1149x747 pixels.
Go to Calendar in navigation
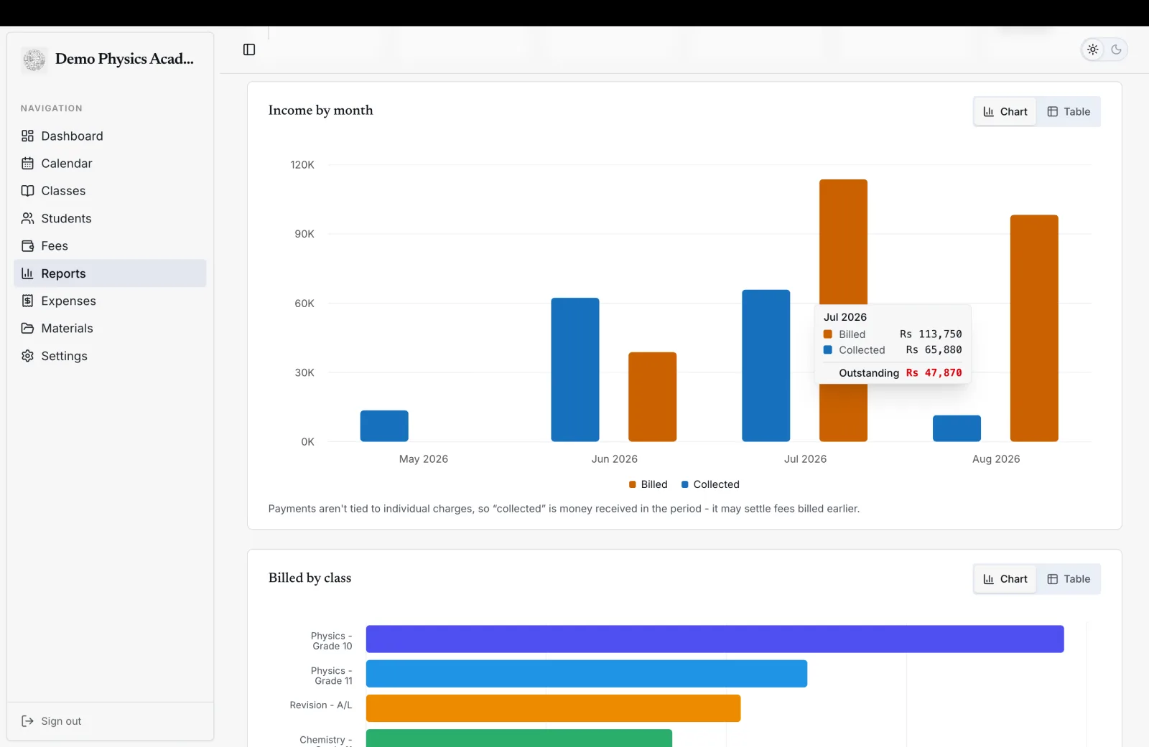coord(110,163)
